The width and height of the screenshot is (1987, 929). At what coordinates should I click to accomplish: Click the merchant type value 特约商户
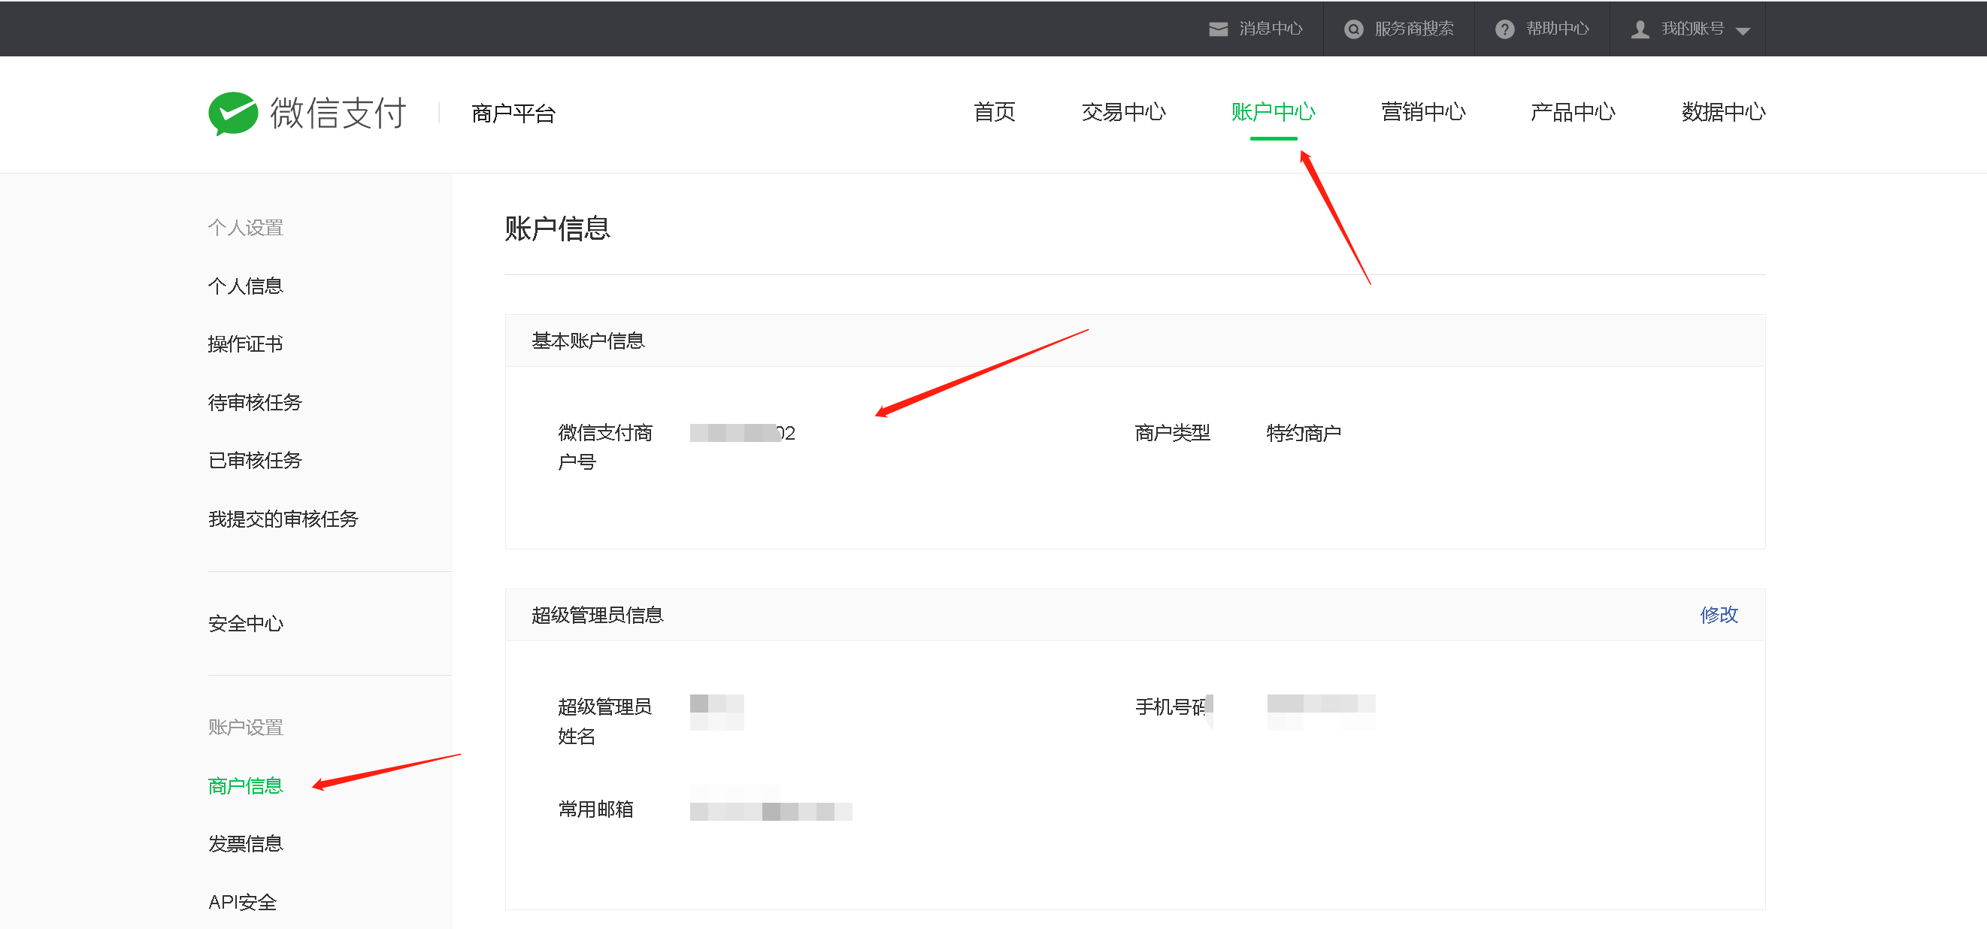click(x=1303, y=433)
